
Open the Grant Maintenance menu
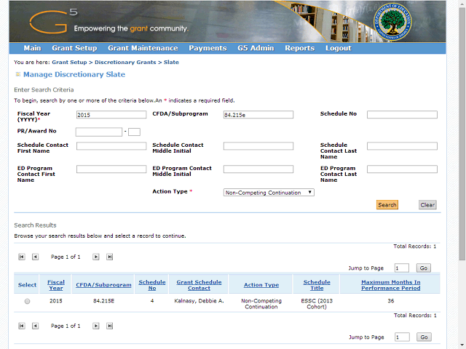(x=143, y=48)
